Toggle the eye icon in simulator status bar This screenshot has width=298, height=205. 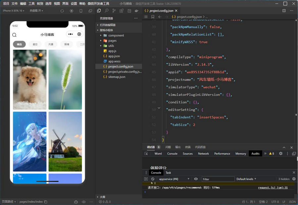pyautogui.click(x=84, y=202)
